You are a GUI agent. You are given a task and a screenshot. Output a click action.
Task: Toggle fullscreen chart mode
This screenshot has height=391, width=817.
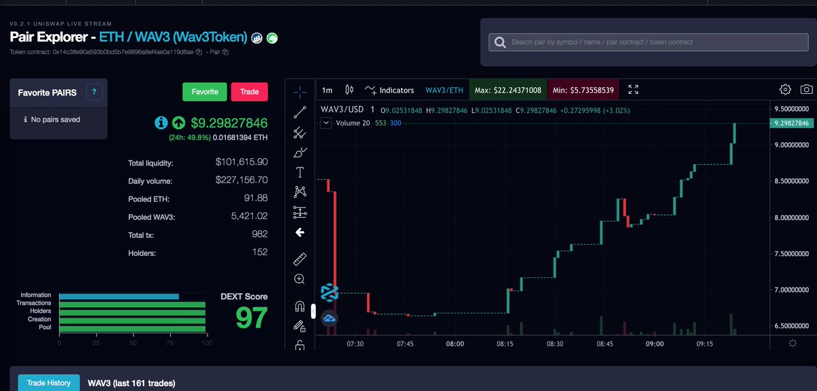633,90
